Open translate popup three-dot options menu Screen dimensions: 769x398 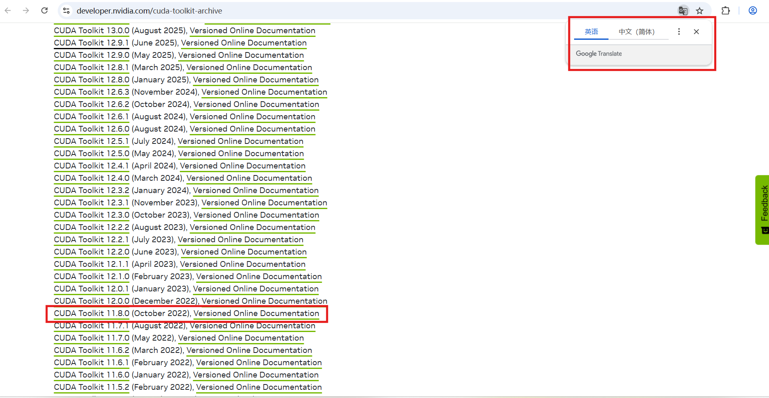[679, 32]
